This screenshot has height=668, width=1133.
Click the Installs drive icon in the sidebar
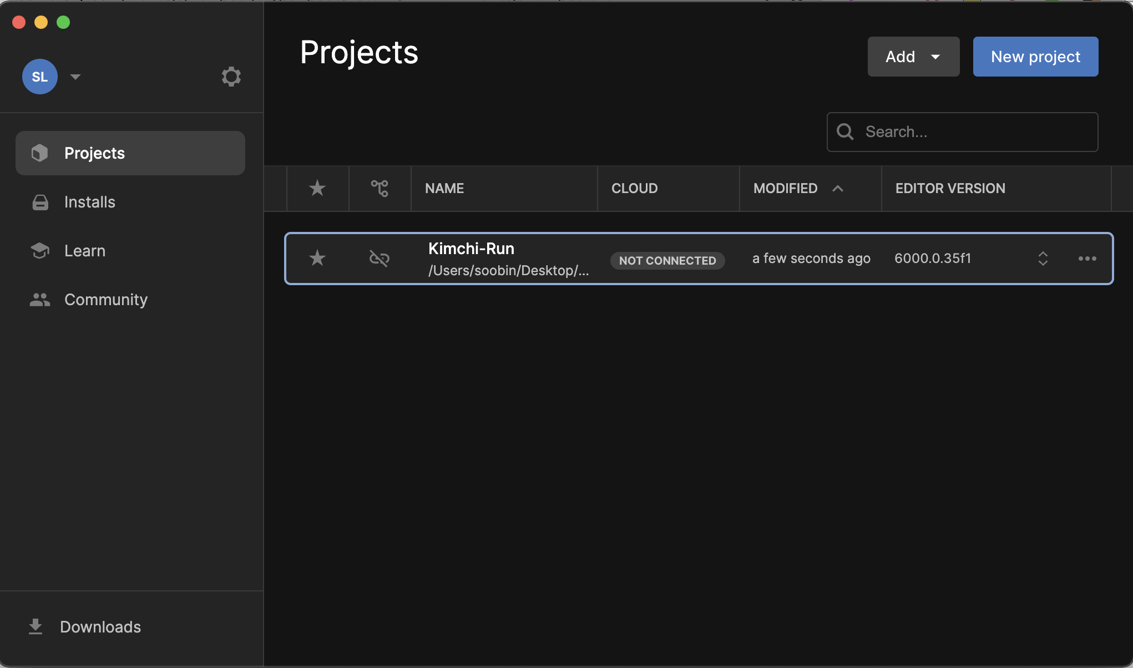click(40, 202)
